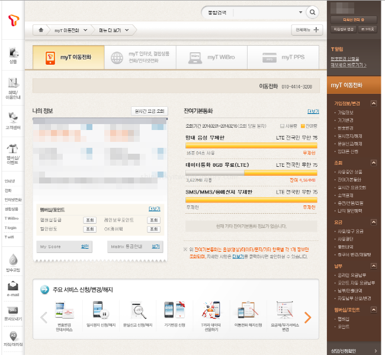This screenshot has width=385, height=355.
Task: Click the myT 이동전화 orange sidebar header
Action: pos(354,85)
